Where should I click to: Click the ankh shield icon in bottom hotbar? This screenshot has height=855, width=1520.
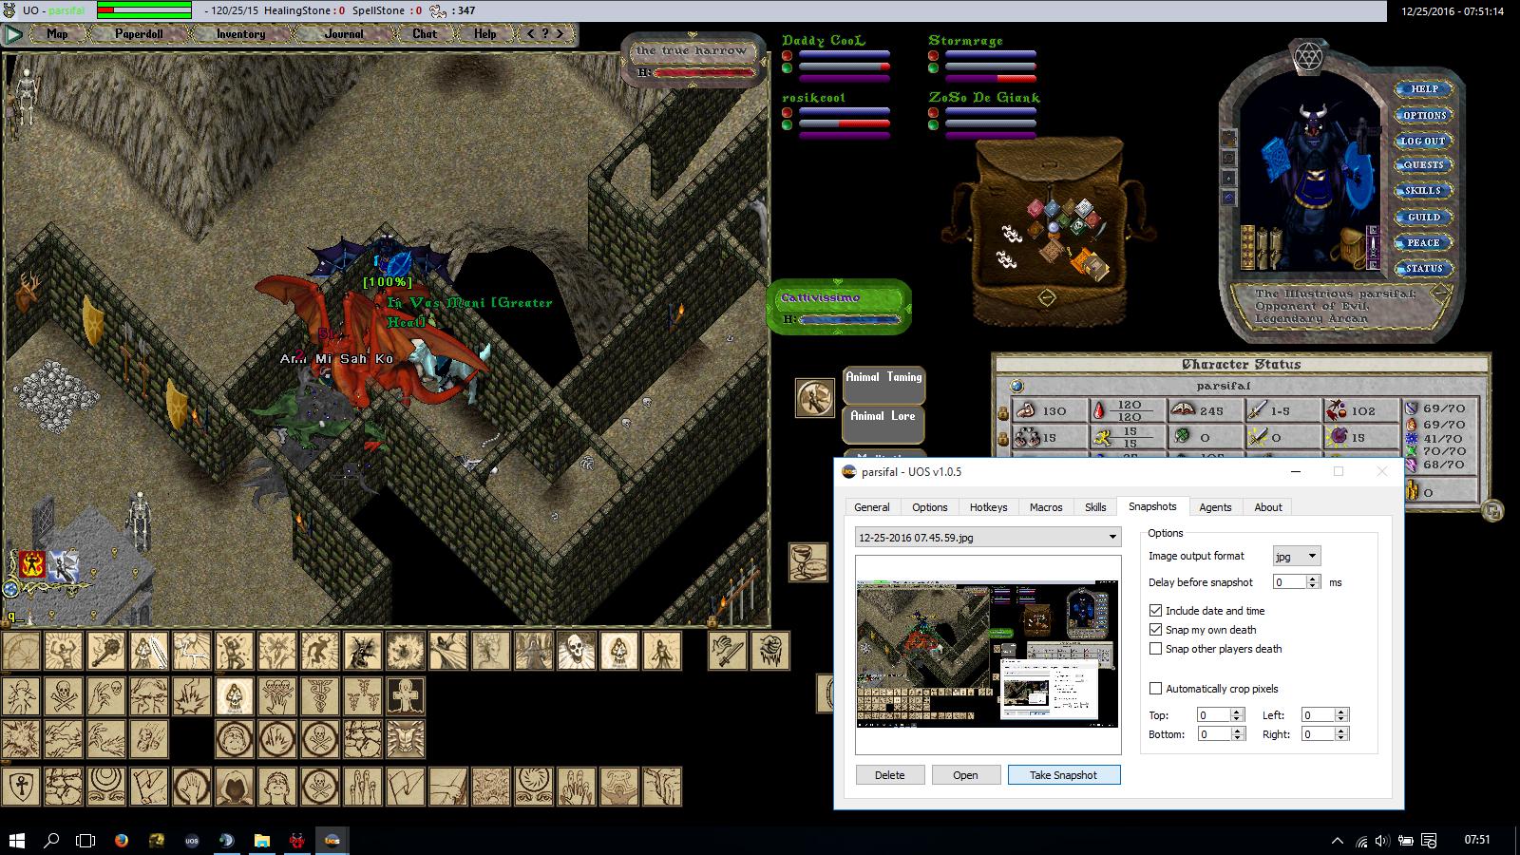(20, 787)
